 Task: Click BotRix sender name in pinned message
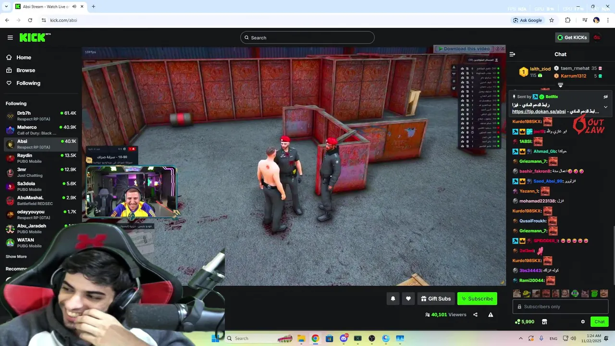(552, 97)
